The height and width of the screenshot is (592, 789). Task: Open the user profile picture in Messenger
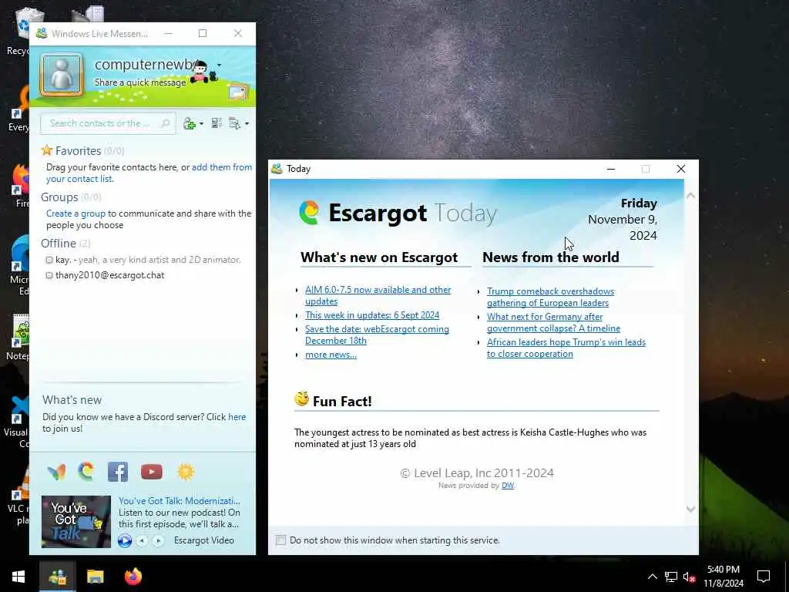(x=62, y=74)
